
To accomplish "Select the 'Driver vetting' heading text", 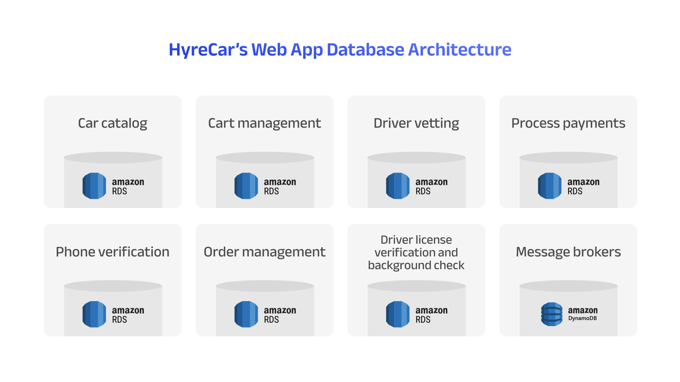I will pyautogui.click(x=416, y=123).
